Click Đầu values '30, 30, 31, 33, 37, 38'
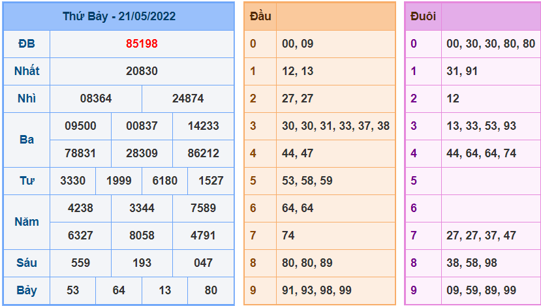This screenshot has width=541, height=306. click(335, 126)
